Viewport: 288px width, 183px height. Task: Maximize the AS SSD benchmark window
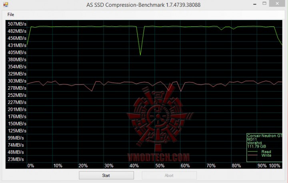click(264, 3)
